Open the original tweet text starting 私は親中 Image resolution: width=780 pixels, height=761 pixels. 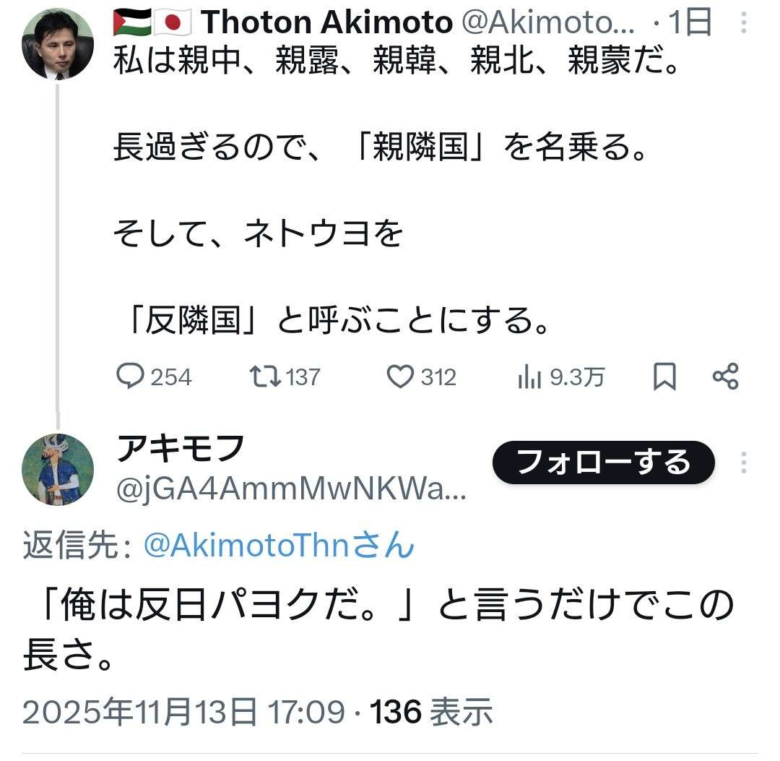(397, 65)
